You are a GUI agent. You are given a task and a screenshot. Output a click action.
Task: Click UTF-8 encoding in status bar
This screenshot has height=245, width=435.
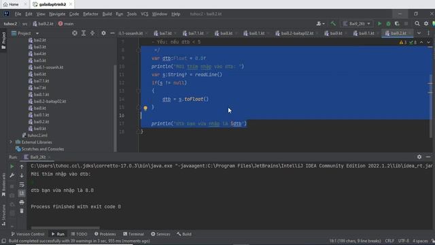pos(403,241)
